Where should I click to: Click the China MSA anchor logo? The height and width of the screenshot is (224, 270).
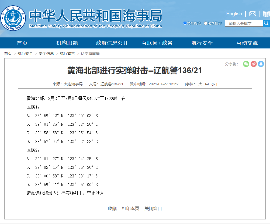(x=13, y=18)
